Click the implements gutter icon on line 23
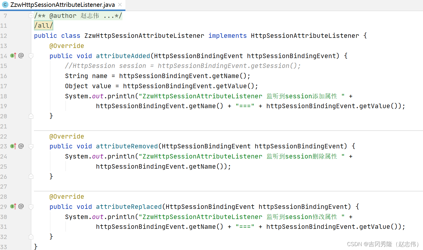 coord(13,146)
